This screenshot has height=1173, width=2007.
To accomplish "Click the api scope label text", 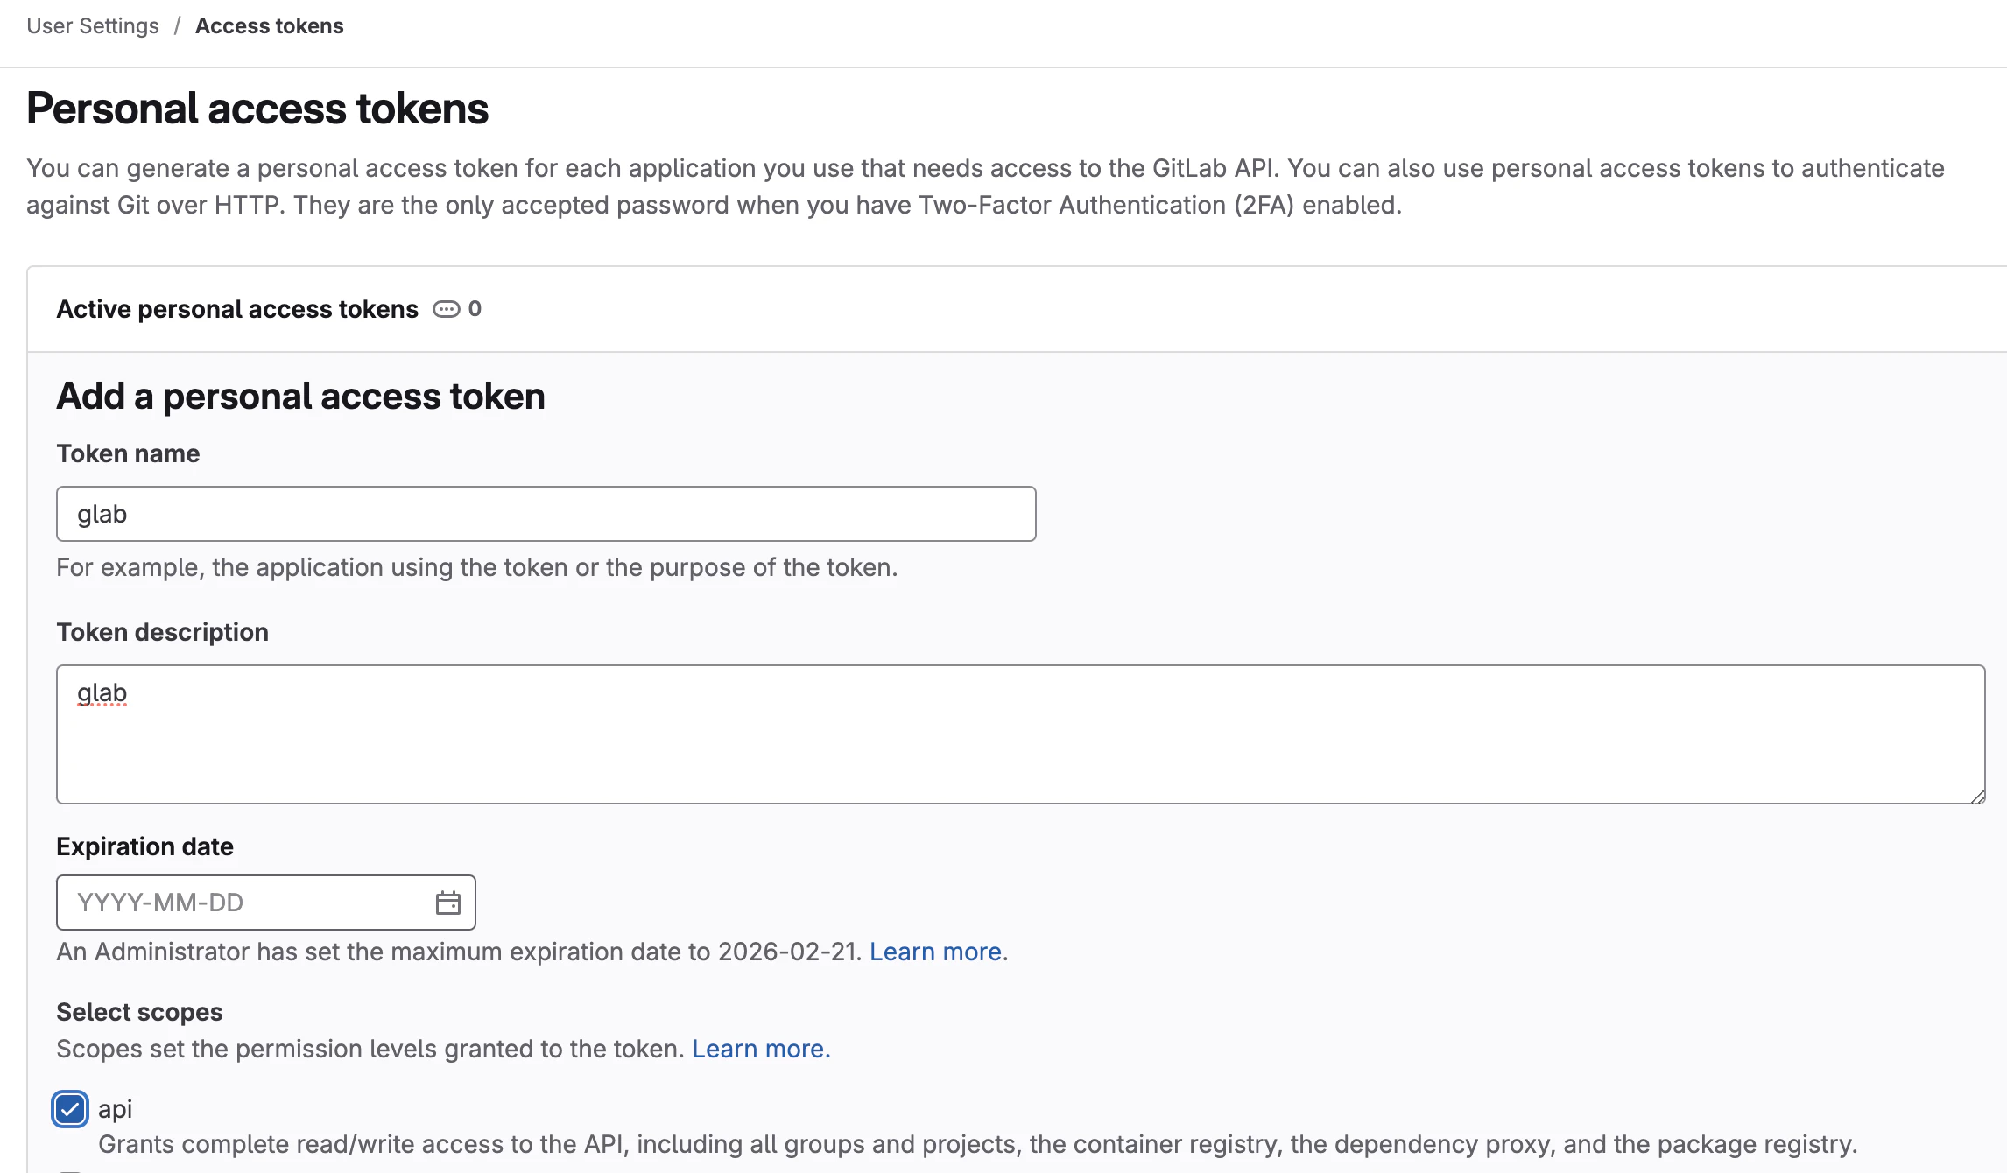I will point(115,1109).
